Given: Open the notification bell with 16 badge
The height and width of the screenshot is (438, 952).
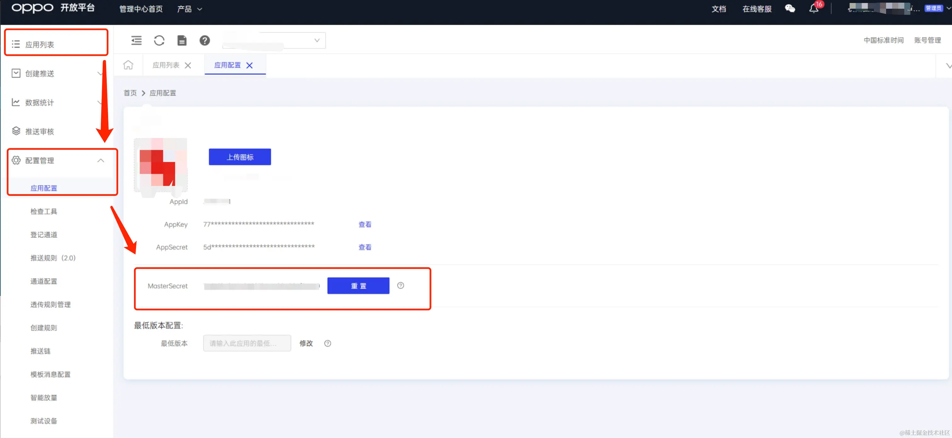Looking at the screenshot, I should coord(813,8).
